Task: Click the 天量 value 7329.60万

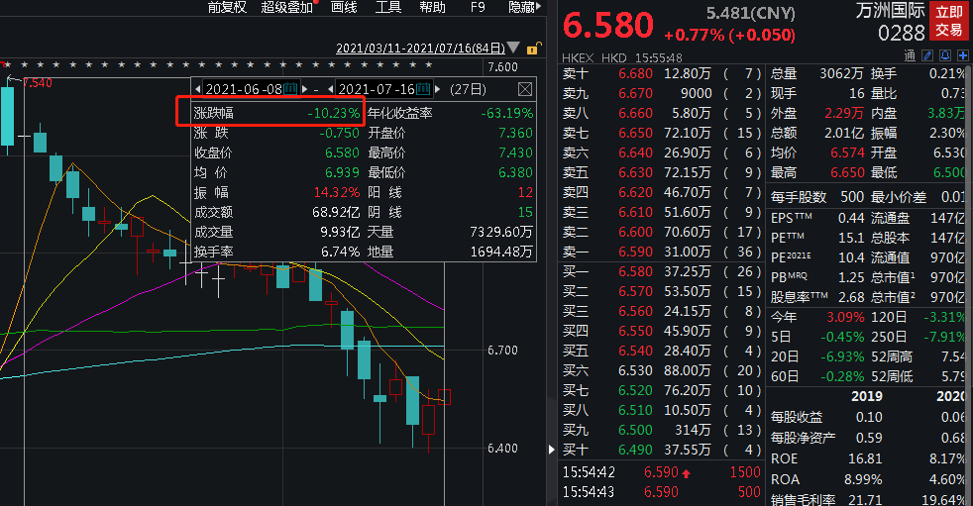Action: [x=501, y=232]
